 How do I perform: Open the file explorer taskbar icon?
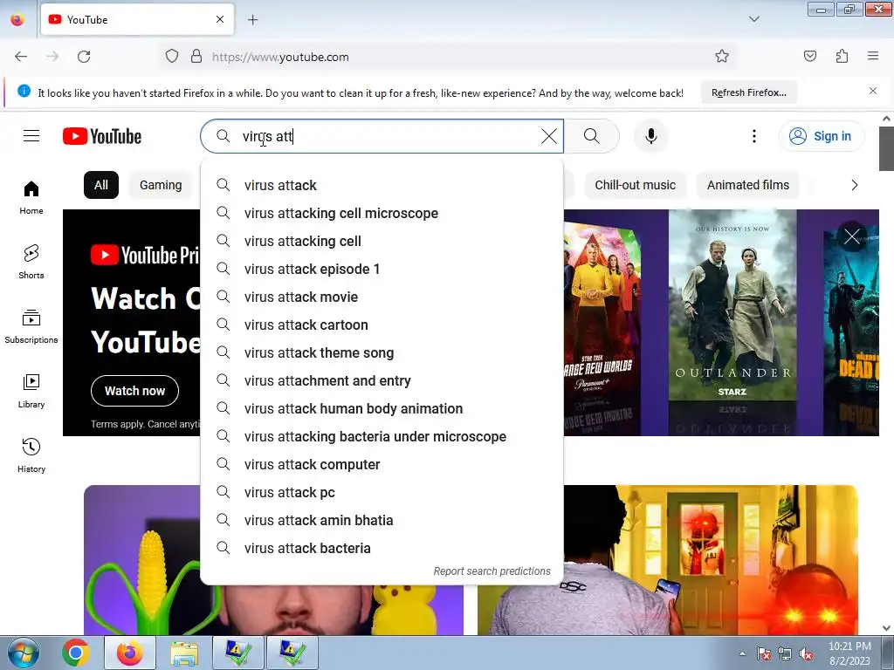(183, 653)
